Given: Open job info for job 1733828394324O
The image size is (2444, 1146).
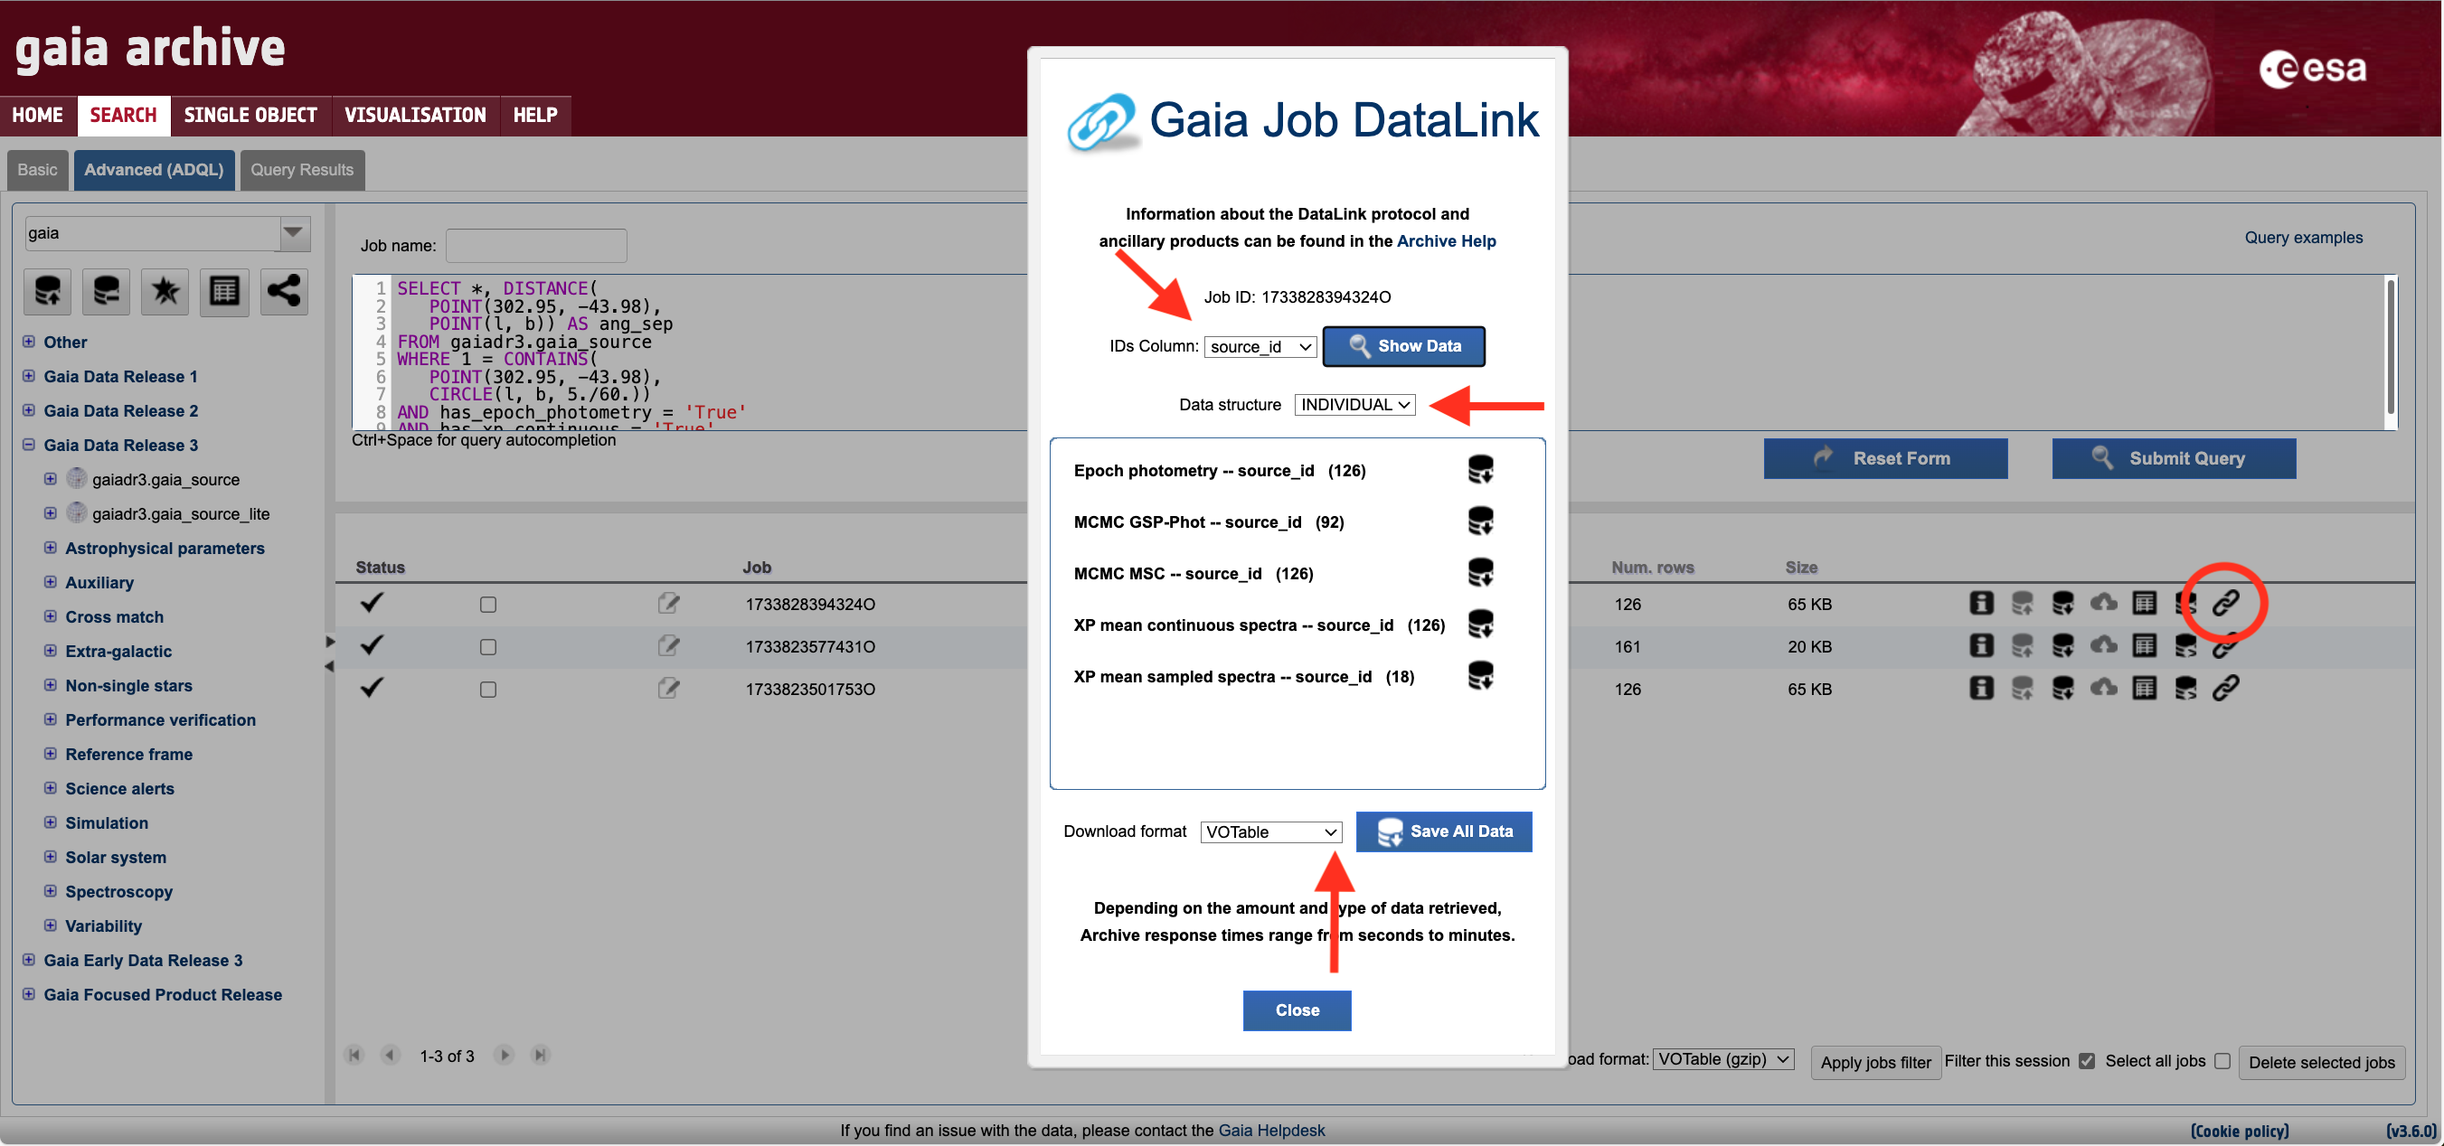Looking at the screenshot, I should 1981,604.
